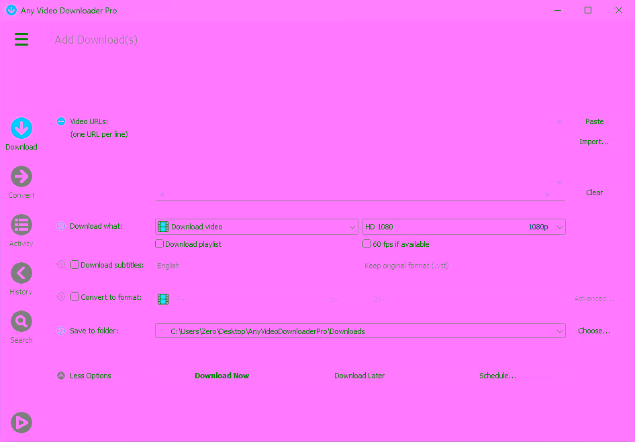Click the disabled Advanced... button

click(x=594, y=298)
